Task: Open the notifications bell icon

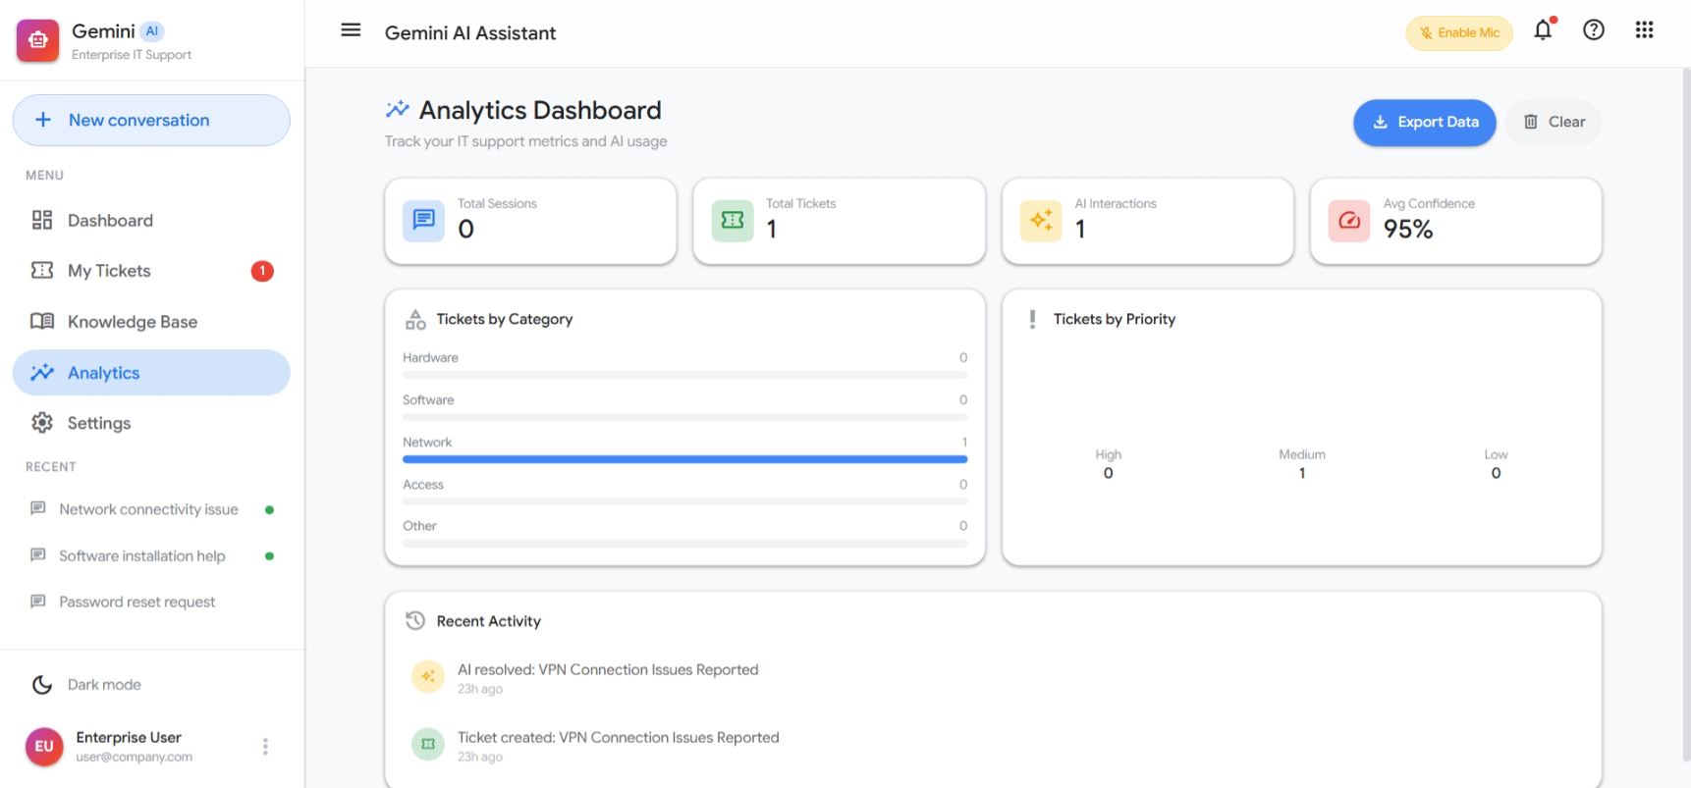Action: (1543, 30)
